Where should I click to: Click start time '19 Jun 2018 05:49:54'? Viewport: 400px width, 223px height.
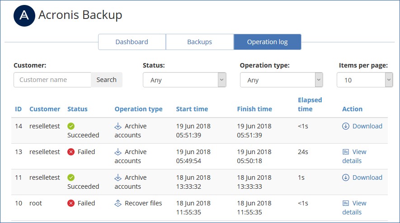(x=193, y=156)
